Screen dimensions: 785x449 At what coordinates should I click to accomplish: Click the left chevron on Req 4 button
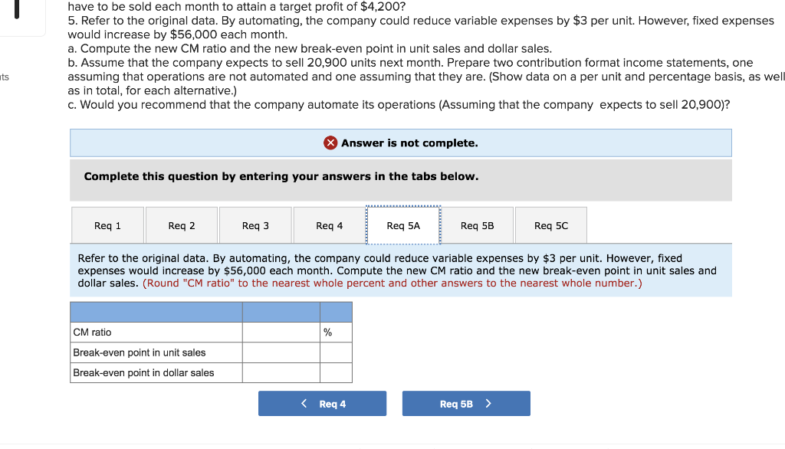point(304,403)
